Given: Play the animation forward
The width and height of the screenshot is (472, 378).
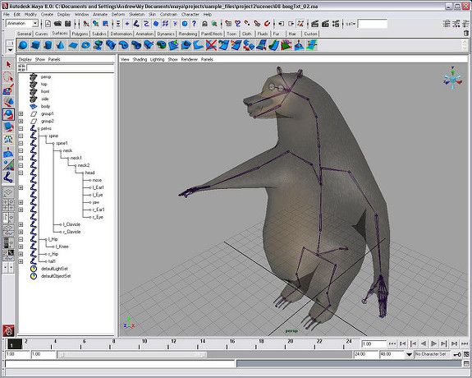Looking at the screenshot, I should pyautogui.click(x=433, y=343).
